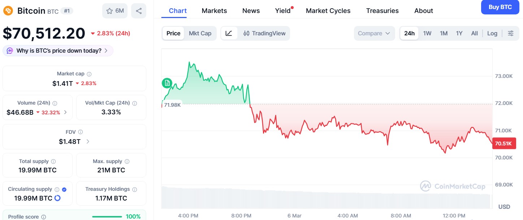The width and height of the screenshot is (523, 220).
Task: Switch chart to logarithmic scale with Log
Action: click(492, 33)
